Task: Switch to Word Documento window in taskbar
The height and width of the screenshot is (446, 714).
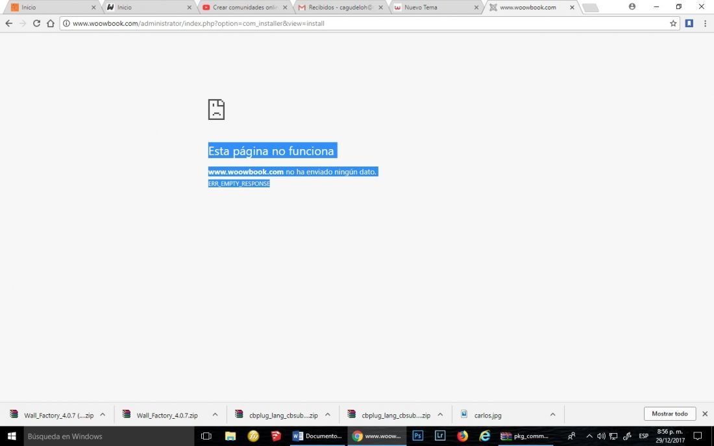Action: tap(318, 436)
